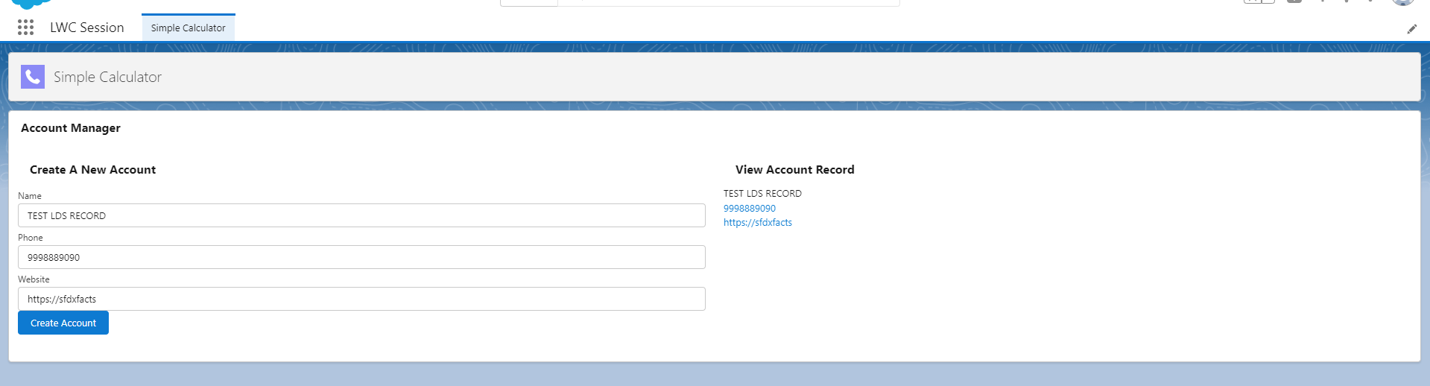Click the Website field label
1430x386 pixels.
[x=34, y=279]
